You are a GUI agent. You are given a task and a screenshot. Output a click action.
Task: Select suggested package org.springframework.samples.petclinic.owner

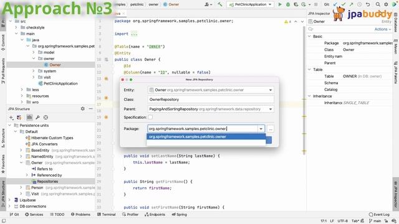click(206, 137)
